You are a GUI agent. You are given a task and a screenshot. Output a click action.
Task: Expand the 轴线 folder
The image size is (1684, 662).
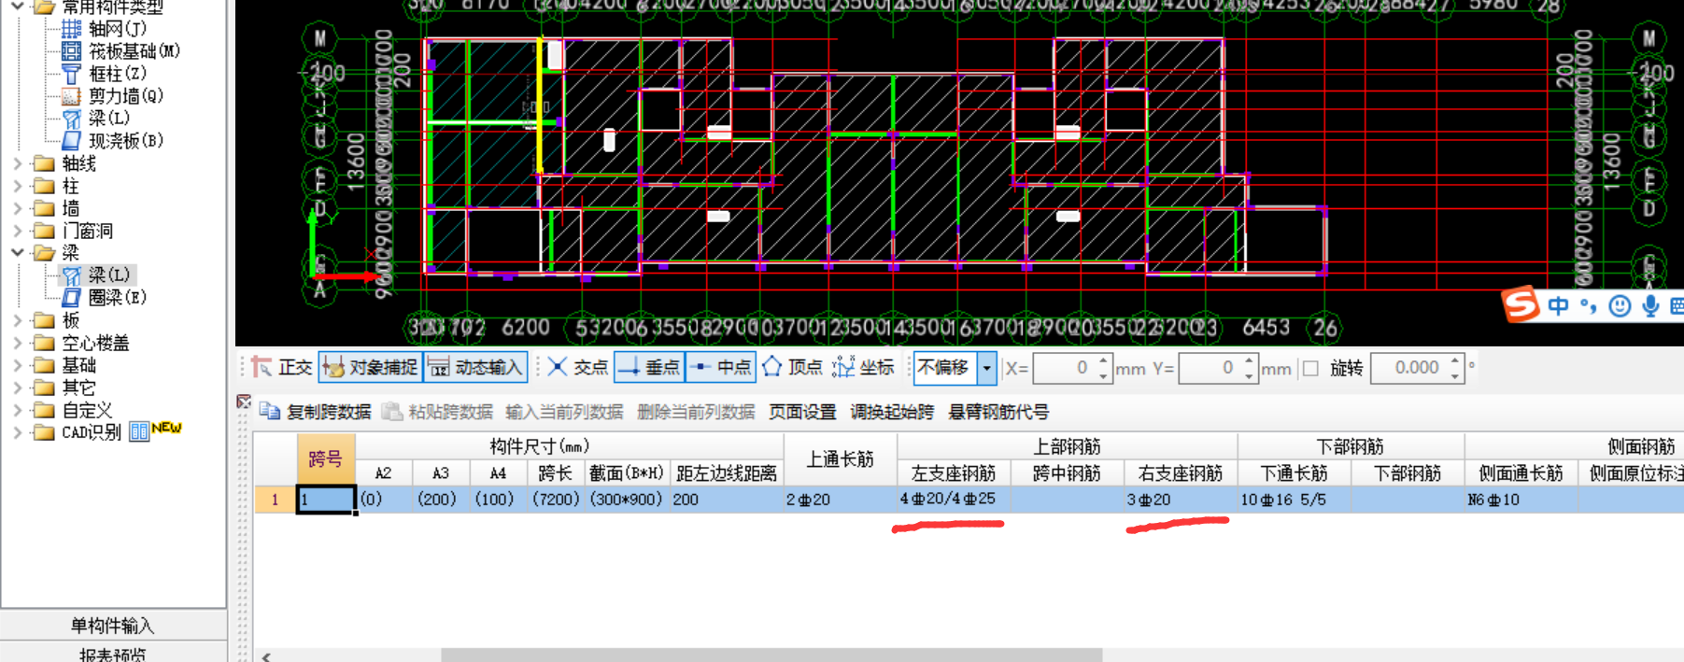17,163
